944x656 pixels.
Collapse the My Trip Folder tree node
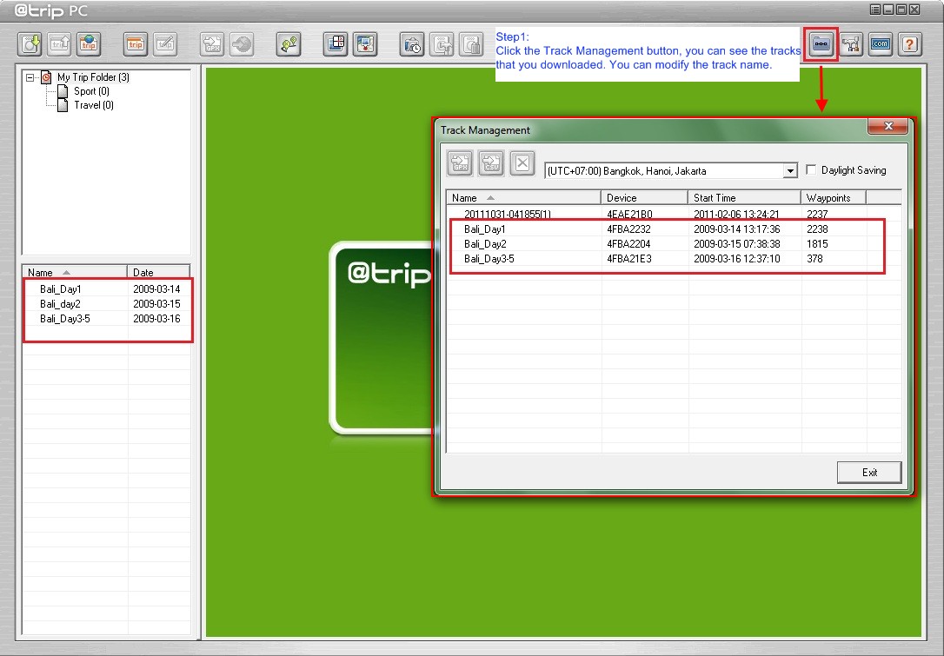(30, 77)
